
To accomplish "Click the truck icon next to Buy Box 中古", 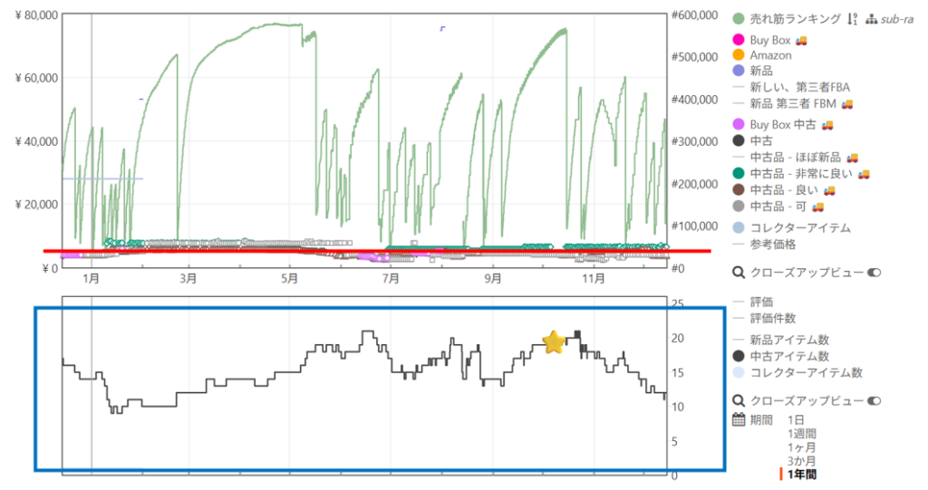I will tap(826, 124).
